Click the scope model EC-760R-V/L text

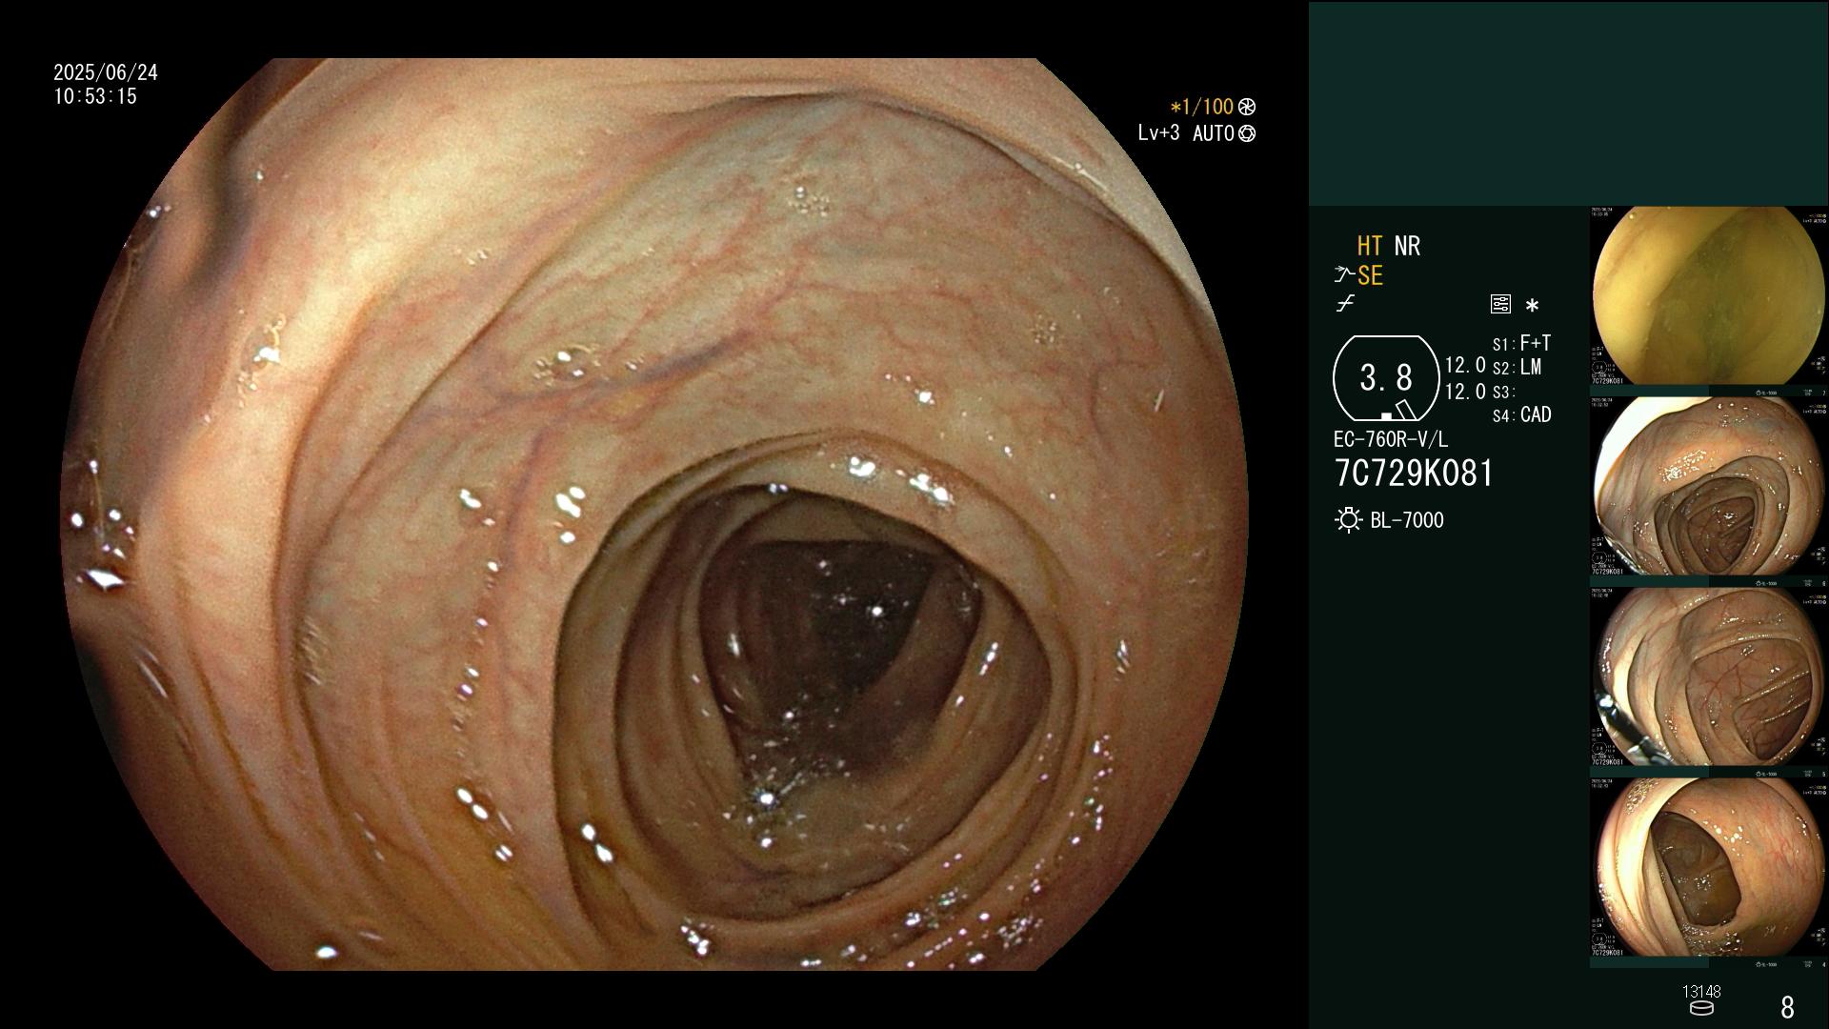[x=1391, y=439]
